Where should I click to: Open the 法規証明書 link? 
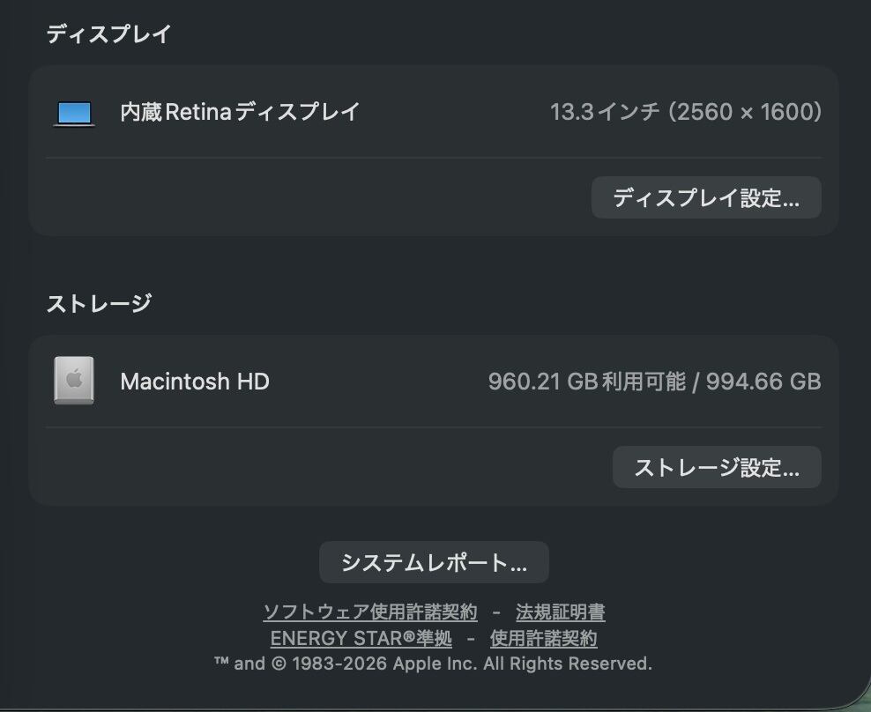[x=561, y=612]
